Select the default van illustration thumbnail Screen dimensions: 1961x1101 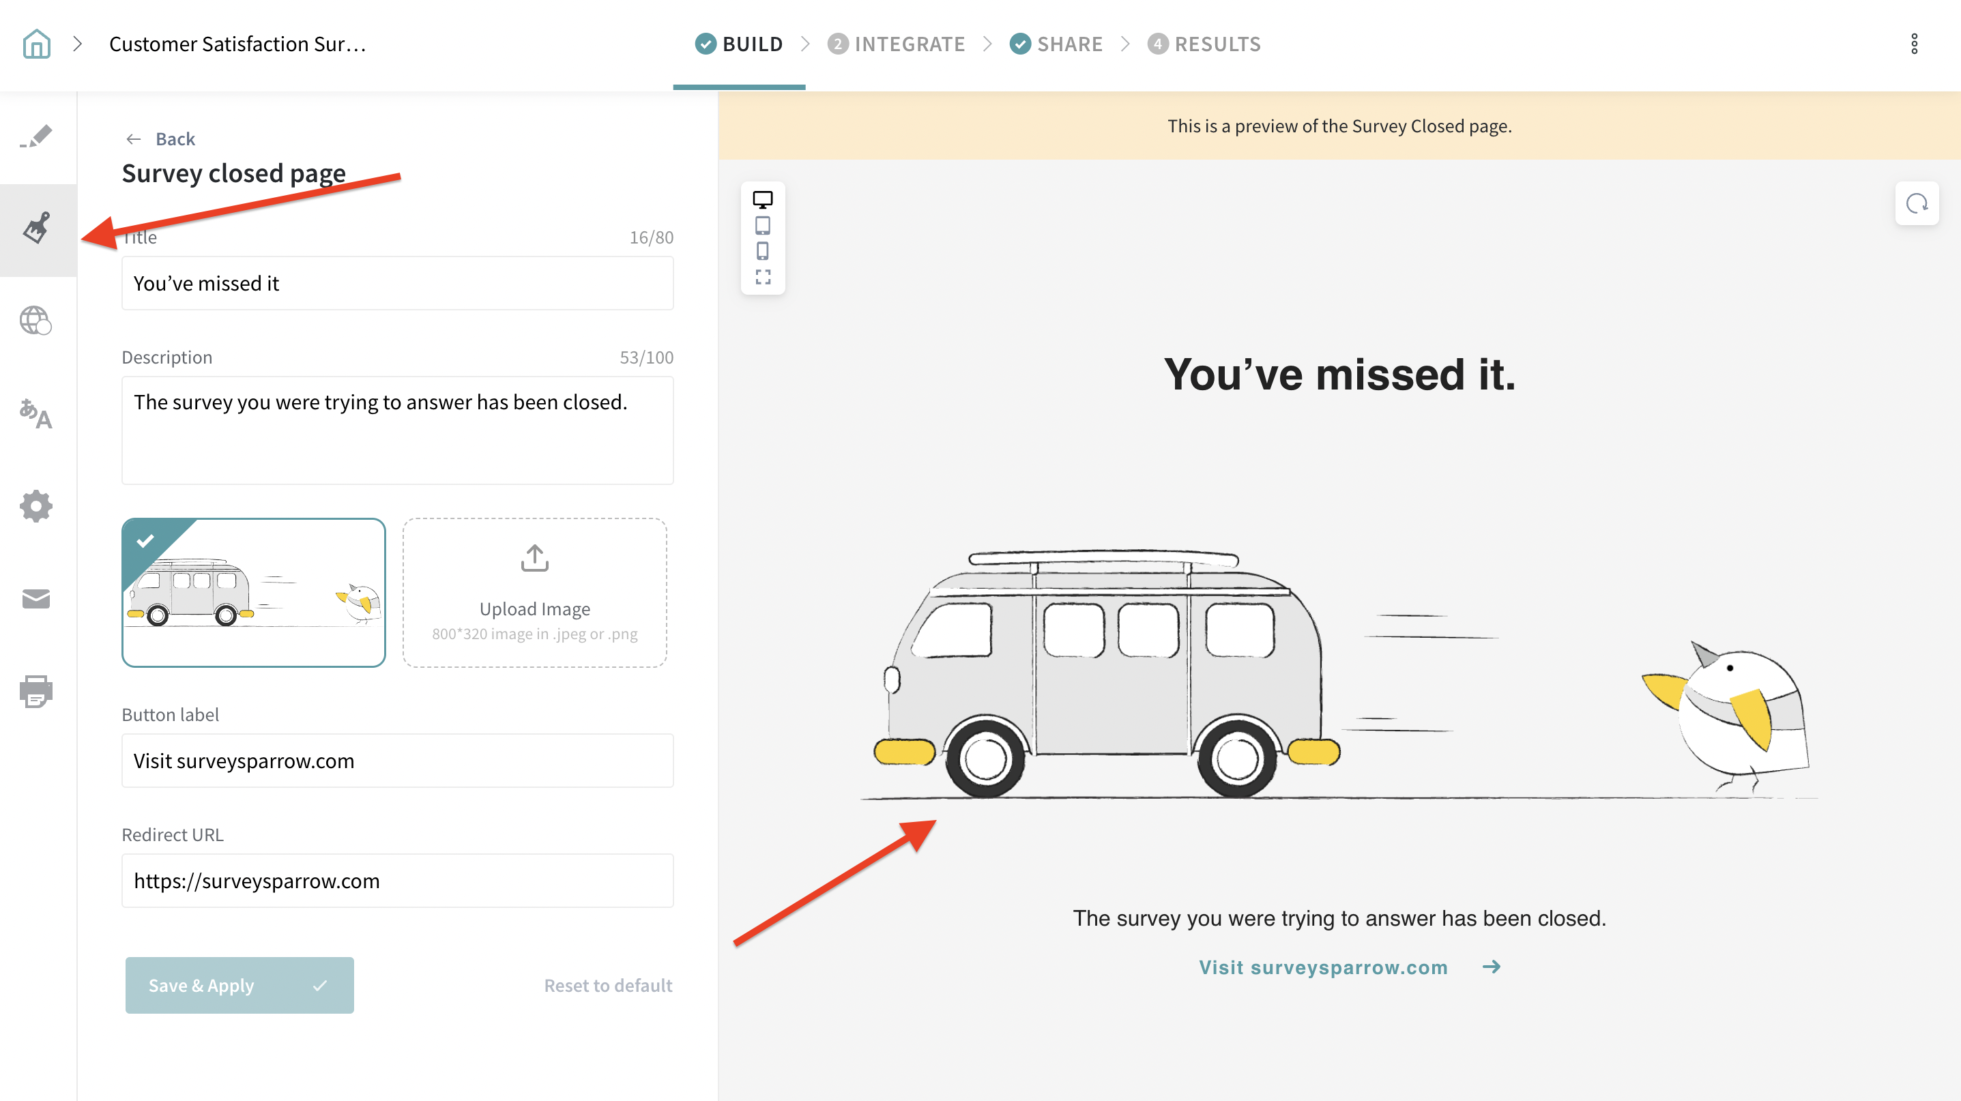(x=254, y=593)
